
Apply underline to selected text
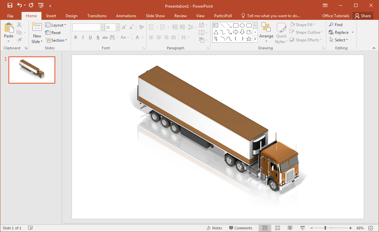(90, 37)
